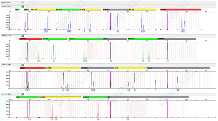Select the vWA marker bar
218x121 pixels.
click(130, 68)
